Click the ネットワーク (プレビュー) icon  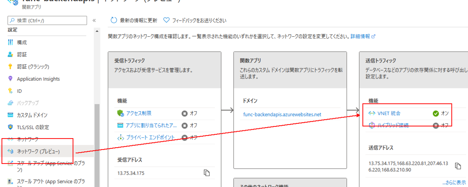(x=11, y=151)
